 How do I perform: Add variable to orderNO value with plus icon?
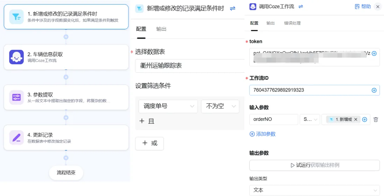pyautogui.click(x=365, y=119)
